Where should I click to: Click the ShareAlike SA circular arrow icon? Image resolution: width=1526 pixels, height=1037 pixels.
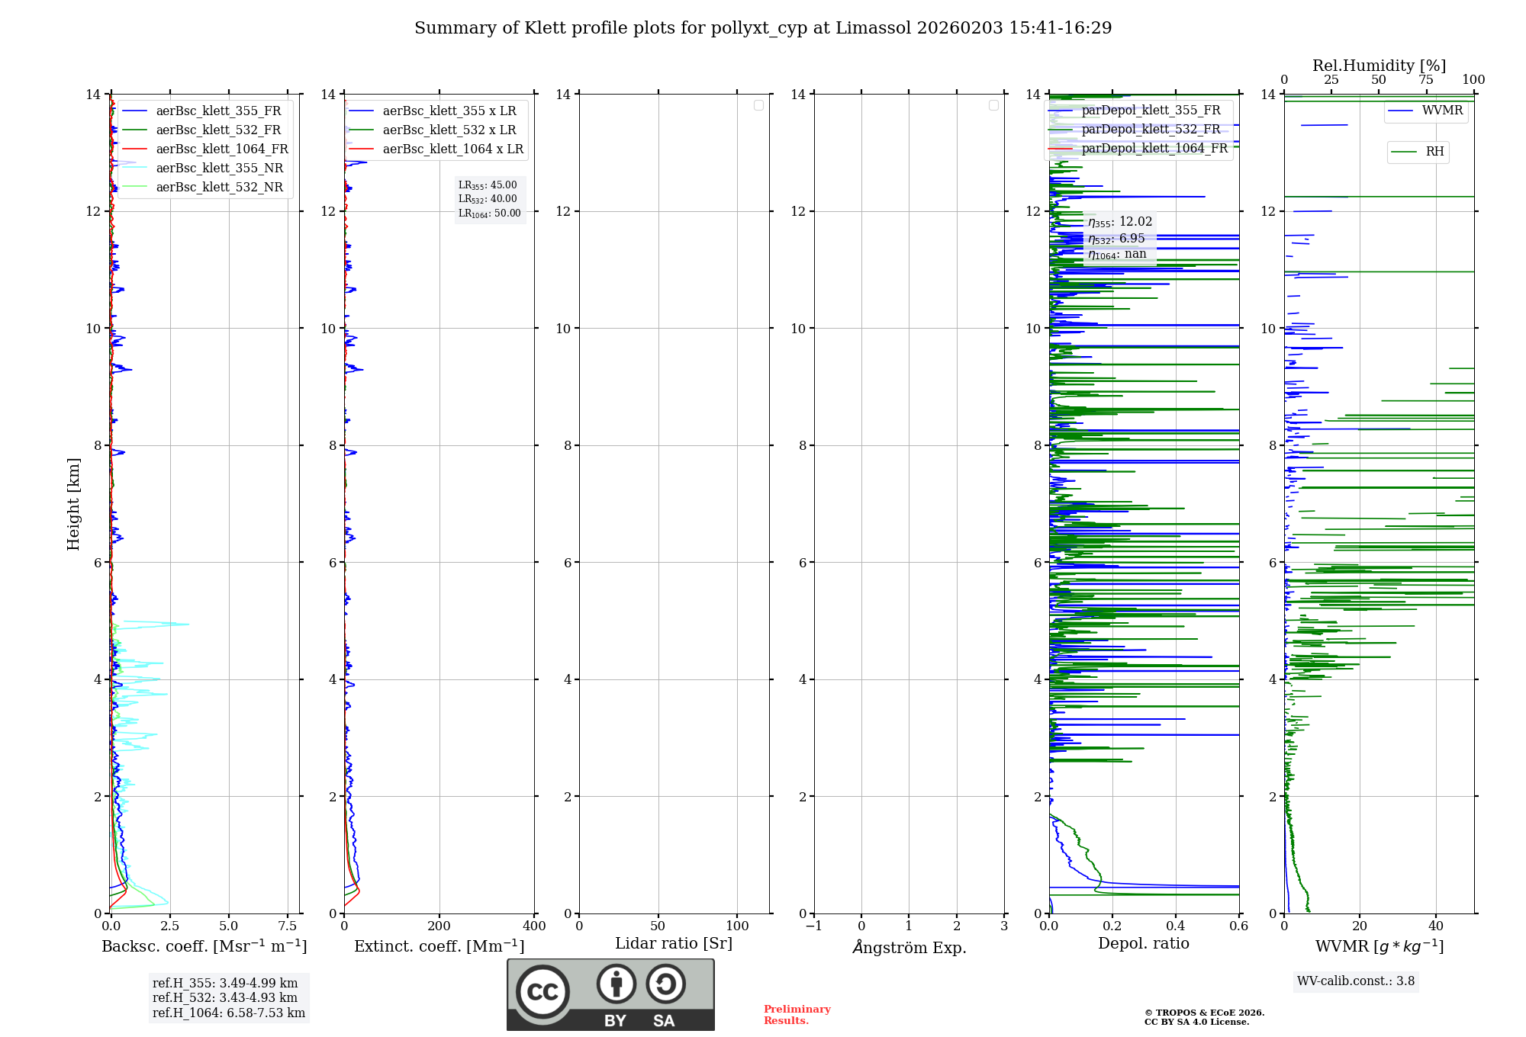click(665, 984)
